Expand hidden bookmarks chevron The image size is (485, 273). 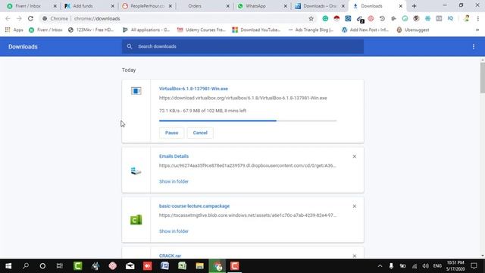477,30
